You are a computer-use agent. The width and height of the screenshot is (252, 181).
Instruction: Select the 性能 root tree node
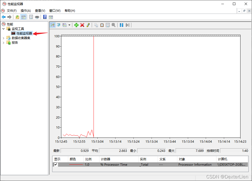pos(10,24)
